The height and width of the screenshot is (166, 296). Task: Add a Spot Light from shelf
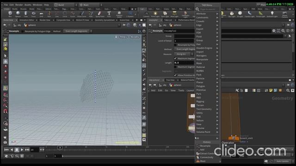click(x=165, y=14)
